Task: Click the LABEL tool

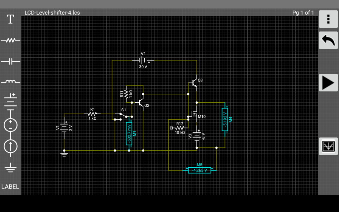Action: tap(10, 187)
